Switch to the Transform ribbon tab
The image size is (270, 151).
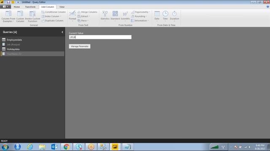(x=30, y=7)
